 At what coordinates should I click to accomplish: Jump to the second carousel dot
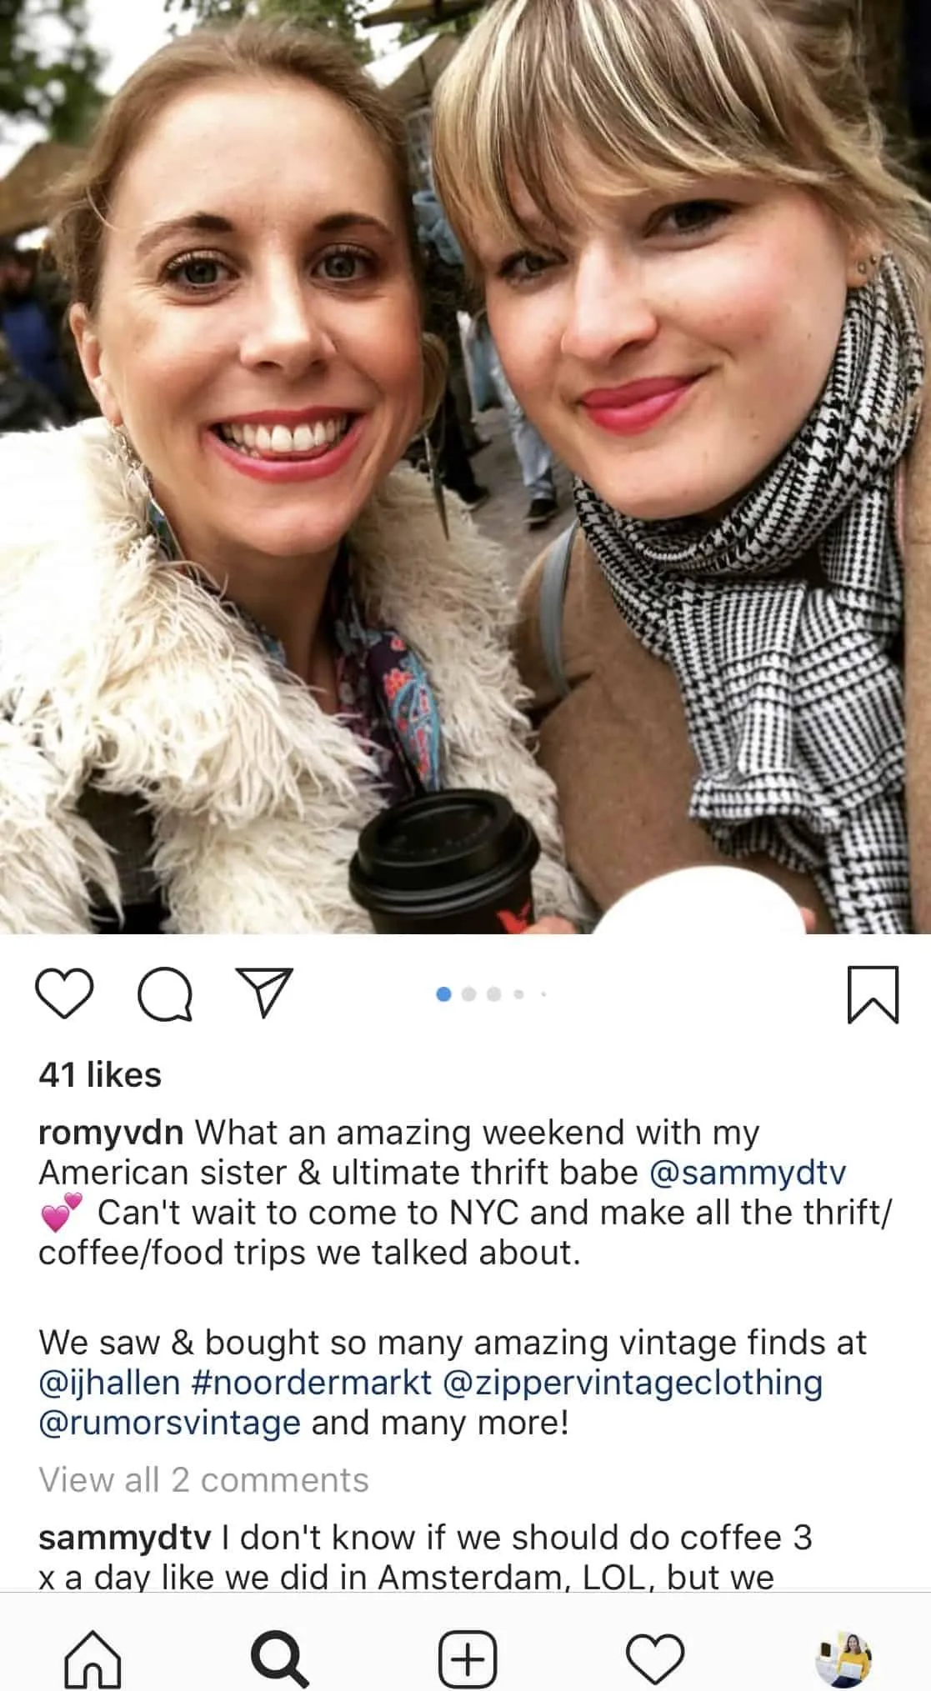[x=468, y=994]
